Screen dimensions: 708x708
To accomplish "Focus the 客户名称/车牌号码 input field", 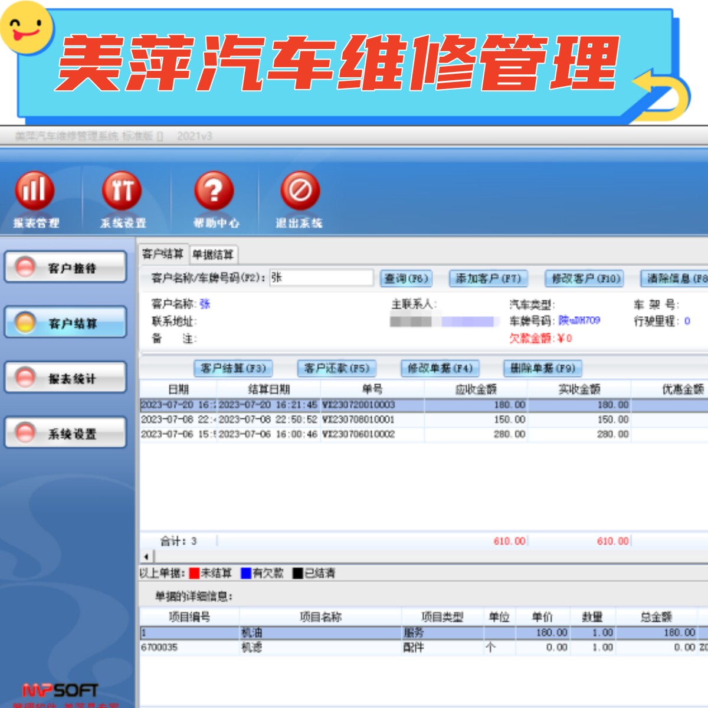I will pyautogui.click(x=322, y=278).
